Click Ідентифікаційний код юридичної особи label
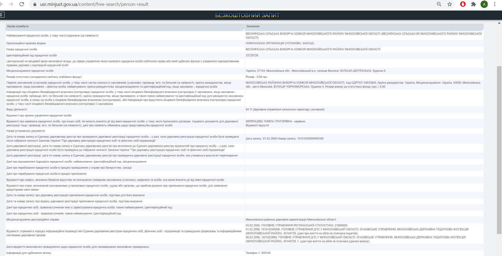Viewport: 502px width, 256px height. coord(32,55)
